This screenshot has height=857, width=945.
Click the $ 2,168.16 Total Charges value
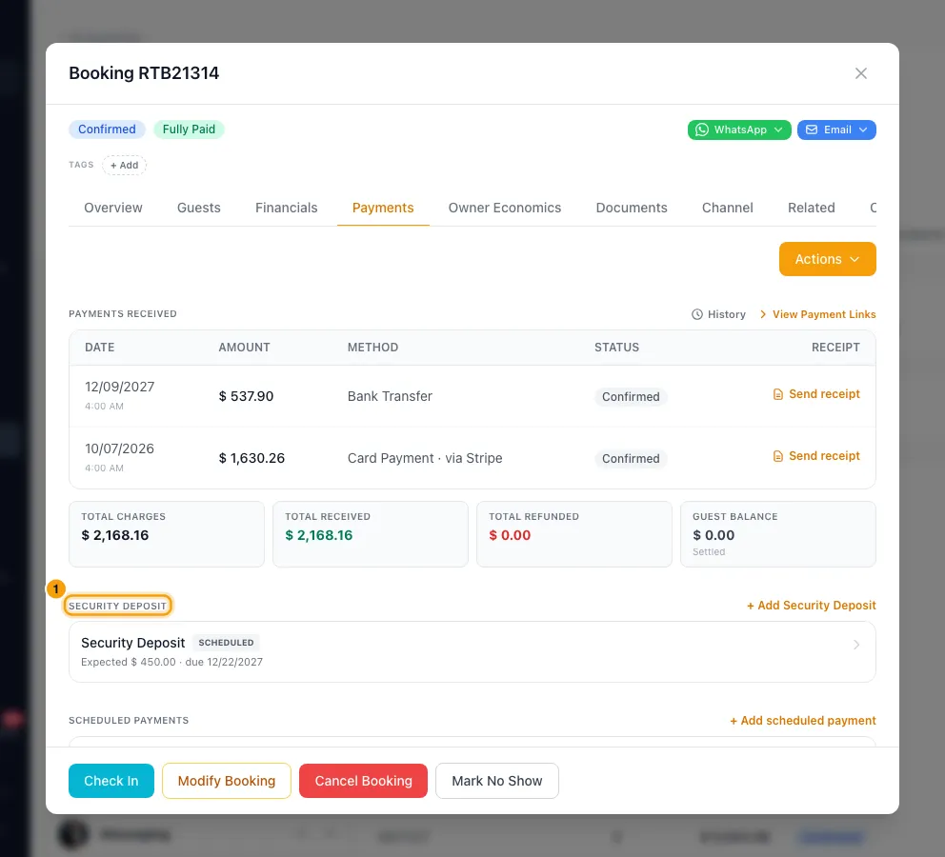[115, 535]
